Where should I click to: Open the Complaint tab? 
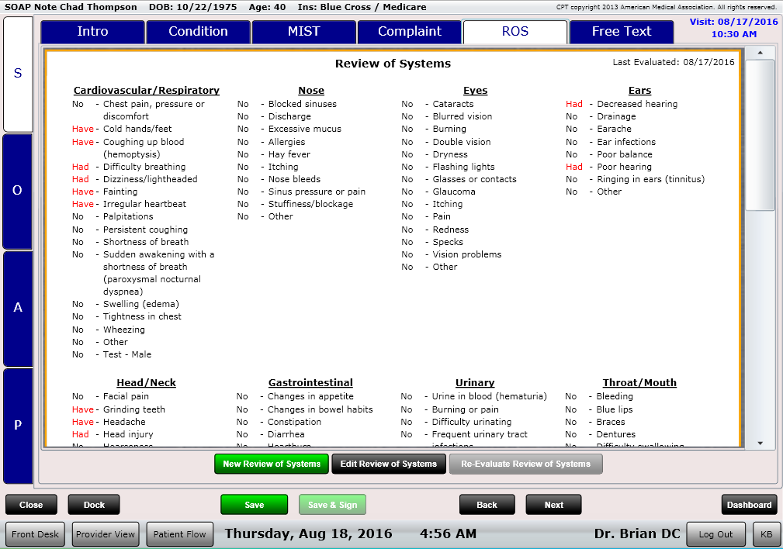point(409,32)
